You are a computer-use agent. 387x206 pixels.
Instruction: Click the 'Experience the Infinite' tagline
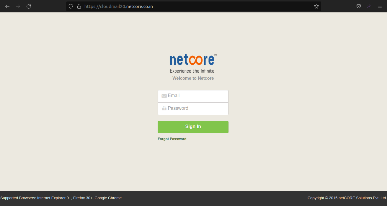point(192,71)
